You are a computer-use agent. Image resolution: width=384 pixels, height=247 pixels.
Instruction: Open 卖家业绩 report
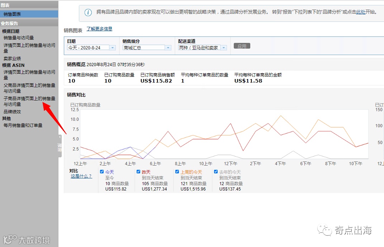(x=12, y=59)
